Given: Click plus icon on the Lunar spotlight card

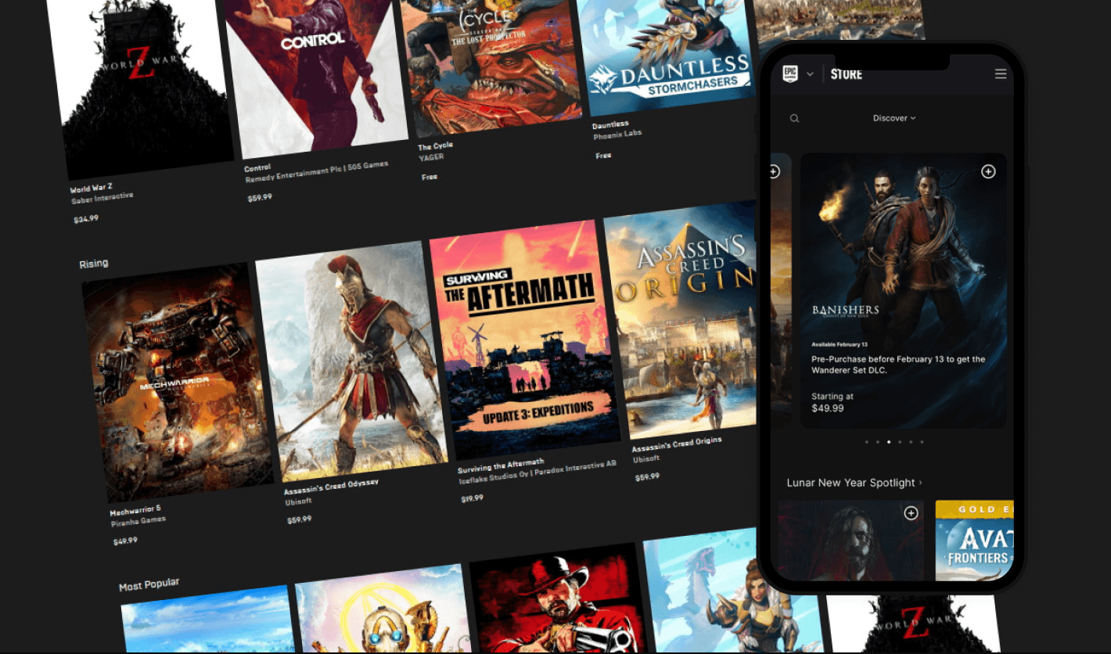Looking at the screenshot, I should point(911,513).
